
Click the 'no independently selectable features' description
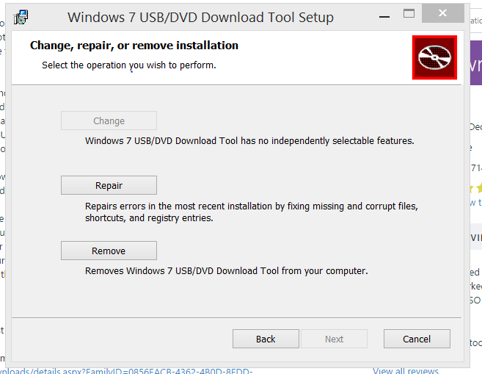tap(249, 141)
